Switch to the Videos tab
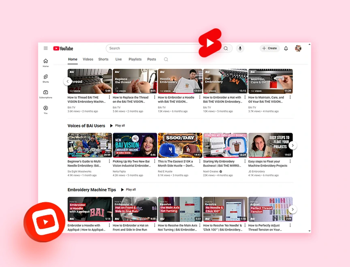This screenshot has width=350, height=267. (88, 59)
